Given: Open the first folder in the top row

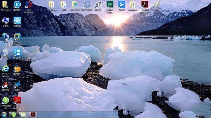Looking at the screenshot, I should pos(52,6).
